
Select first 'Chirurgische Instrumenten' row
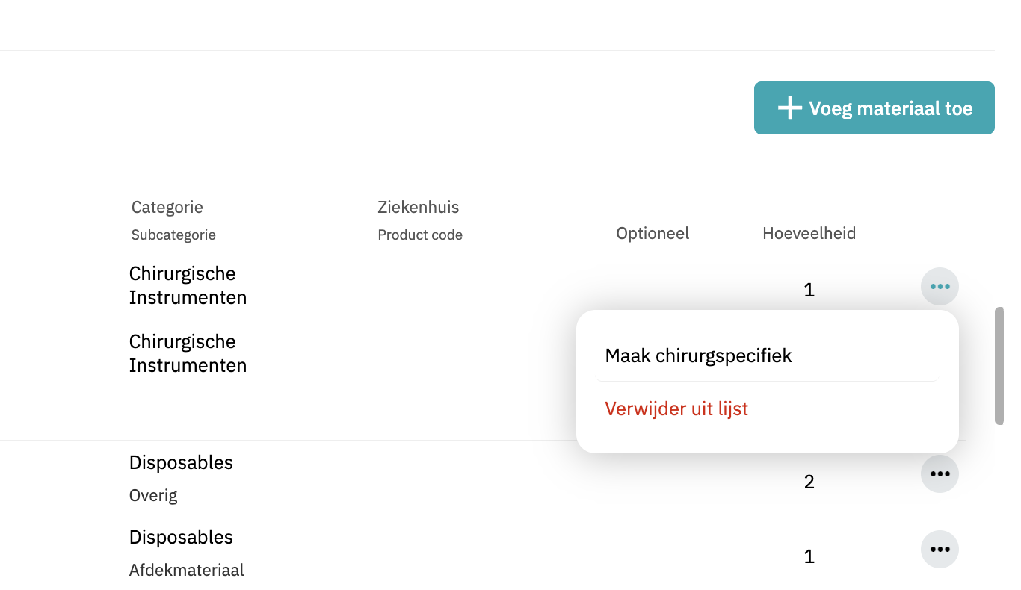[188, 285]
